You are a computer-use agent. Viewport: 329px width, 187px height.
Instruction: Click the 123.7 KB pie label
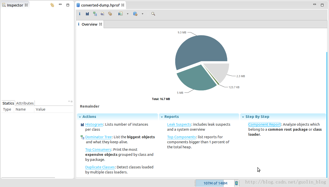(234, 87)
